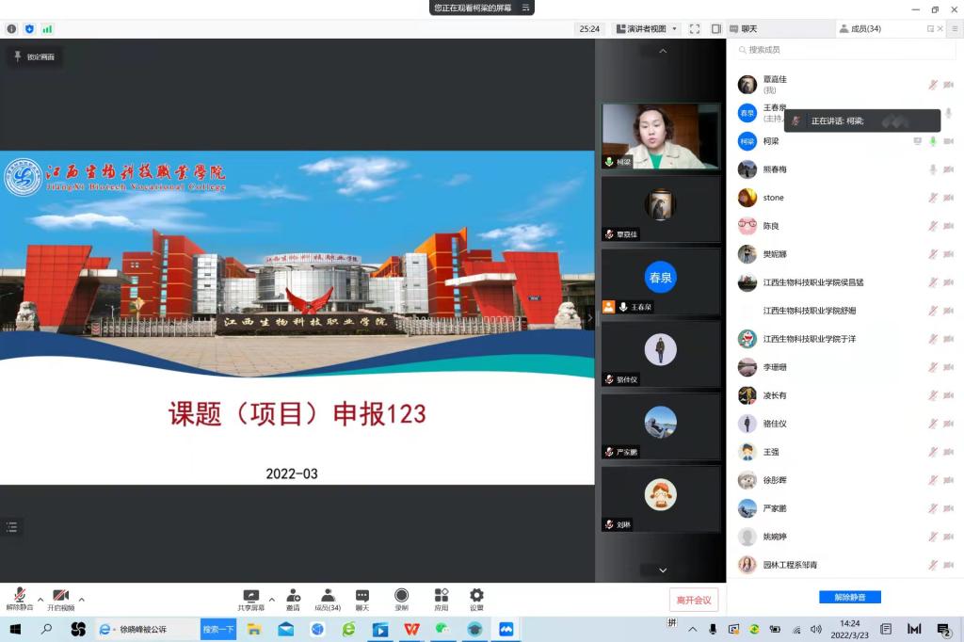Expand share screen options arrow
The width and height of the screenshot is (964, 642).
pos(272,599)
